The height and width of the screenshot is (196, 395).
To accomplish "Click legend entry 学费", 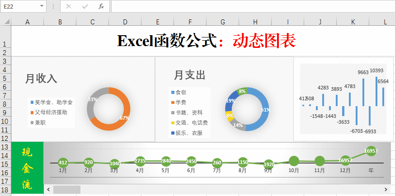I will point(179,103).
